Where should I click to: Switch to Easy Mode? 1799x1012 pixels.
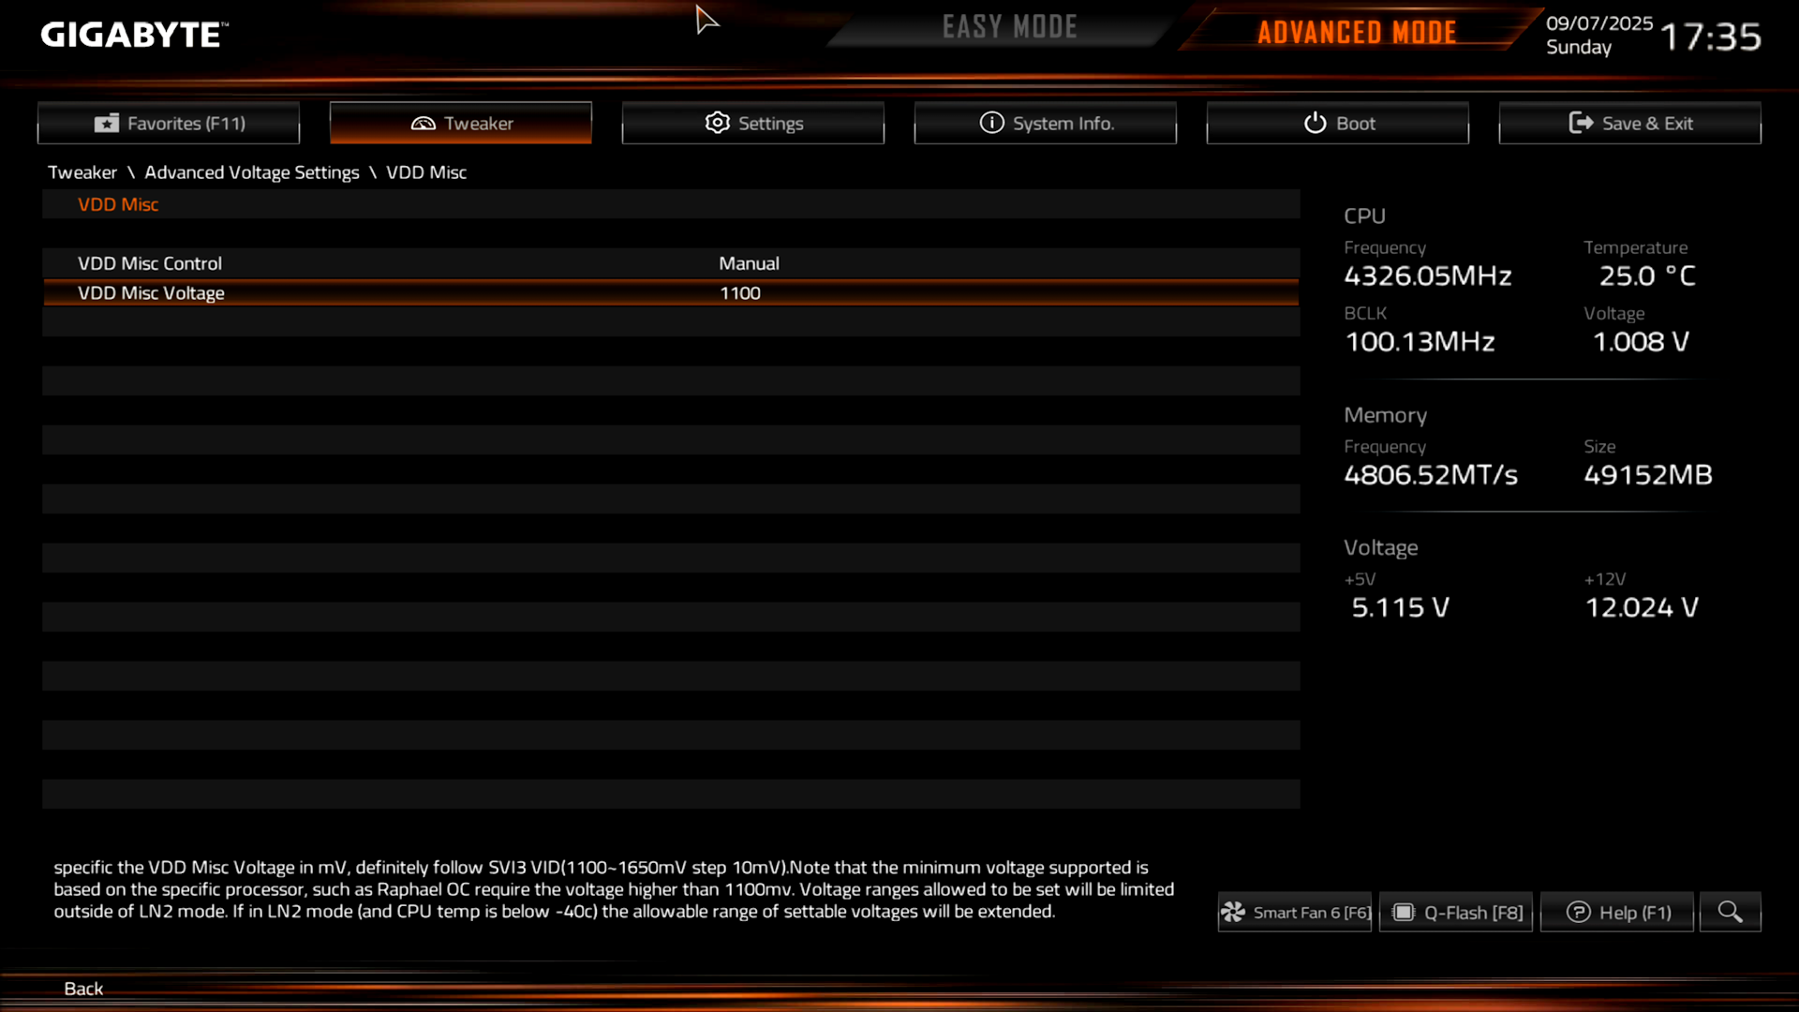[x=1009, y=27]
